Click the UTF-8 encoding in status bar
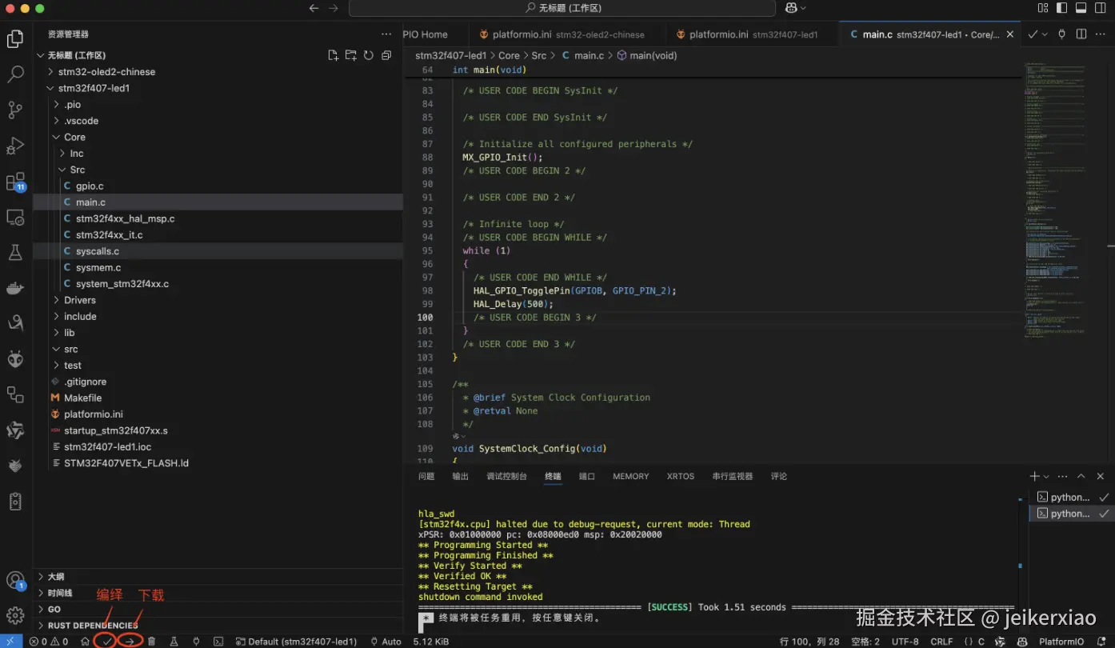Image resolution: width=1115 pixels, height=648 pixels. [x=905, y=642]
